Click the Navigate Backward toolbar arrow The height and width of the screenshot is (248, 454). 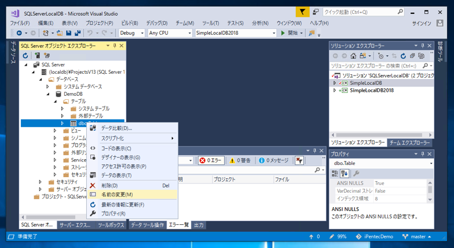tap(19, 33)
